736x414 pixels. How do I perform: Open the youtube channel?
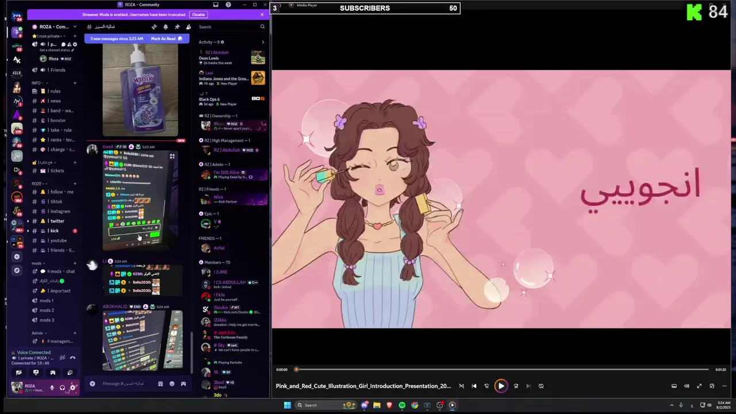(54, 240)
